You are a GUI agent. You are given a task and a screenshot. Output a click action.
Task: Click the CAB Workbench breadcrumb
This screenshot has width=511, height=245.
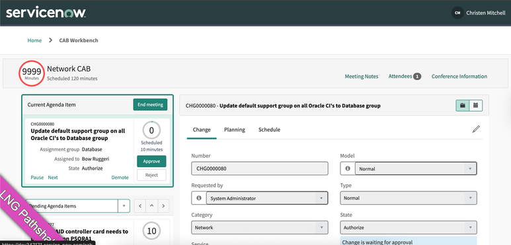79,40
